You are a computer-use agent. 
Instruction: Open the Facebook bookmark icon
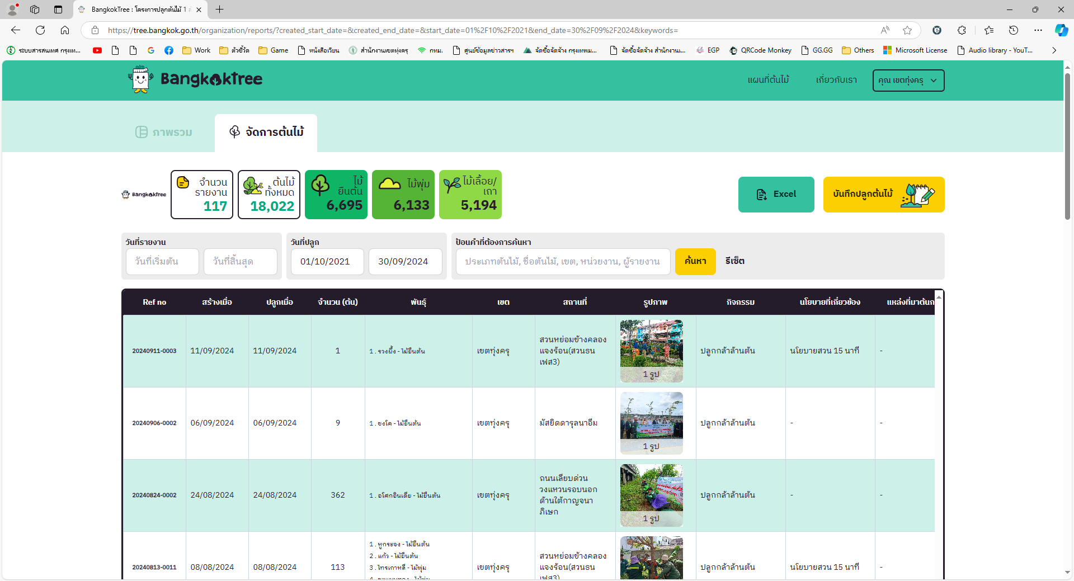point(169,50)
